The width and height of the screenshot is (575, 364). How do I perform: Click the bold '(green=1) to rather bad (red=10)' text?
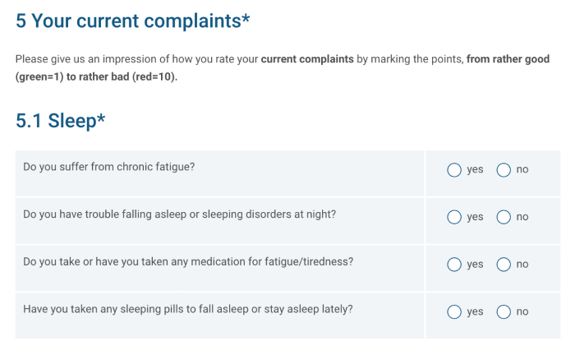96,76
